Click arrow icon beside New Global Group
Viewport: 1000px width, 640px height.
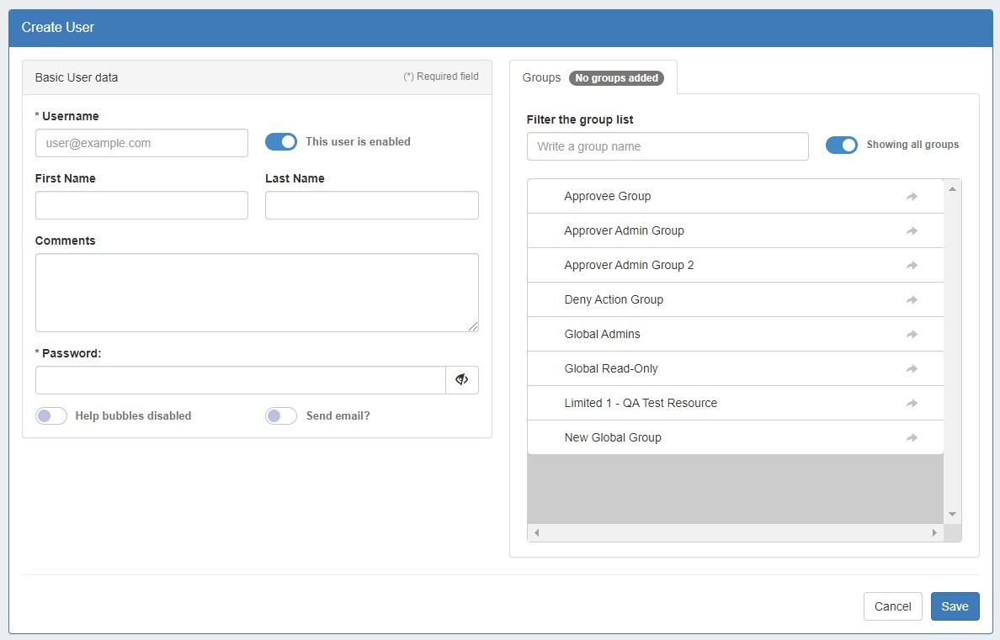(912, 438)
